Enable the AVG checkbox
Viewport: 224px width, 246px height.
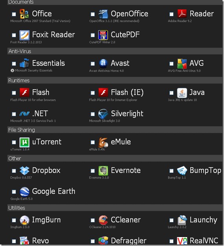[171, 63]
